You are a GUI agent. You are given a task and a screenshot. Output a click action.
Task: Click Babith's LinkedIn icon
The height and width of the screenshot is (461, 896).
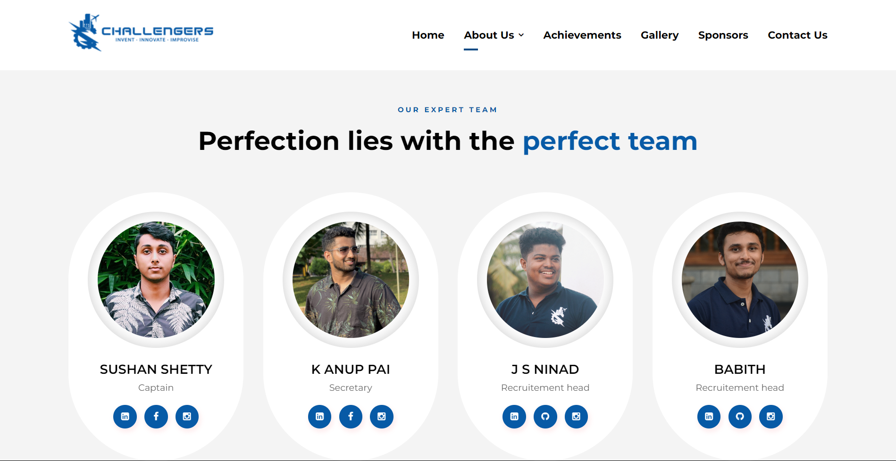pos(709,417)
